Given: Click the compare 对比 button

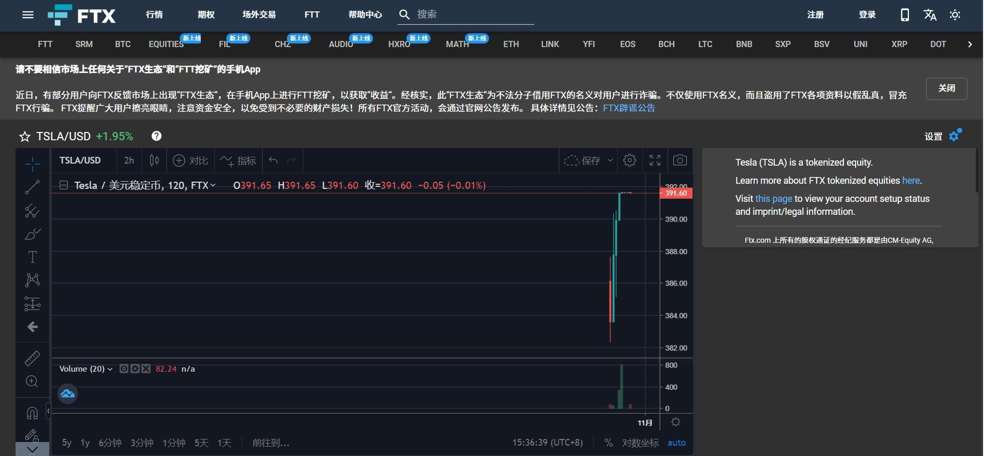Looking at the screenshot, I should (190, 160).
